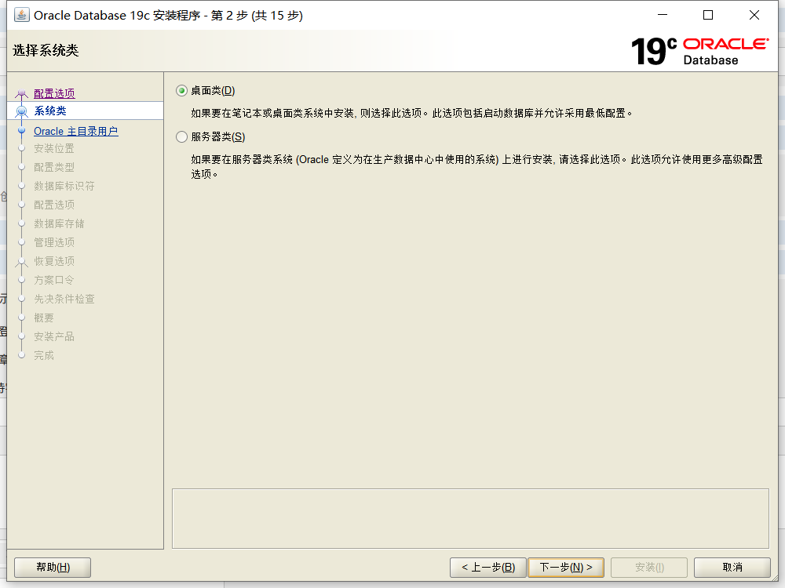
Task: Click the disabled 安装(I) button
Action: coord(649,568)
